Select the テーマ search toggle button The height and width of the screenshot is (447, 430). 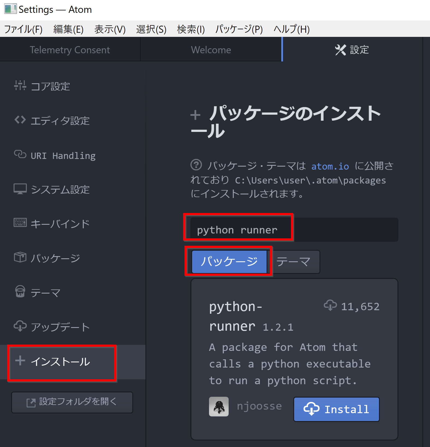pyautogui.click(x=294, y=262)
